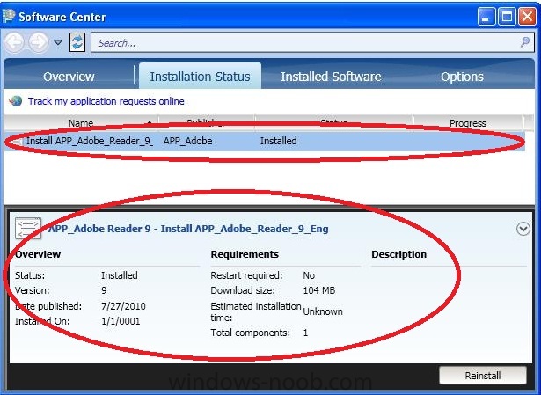Minimize the Software Center window
541x395 pixels.
(486, 17)
